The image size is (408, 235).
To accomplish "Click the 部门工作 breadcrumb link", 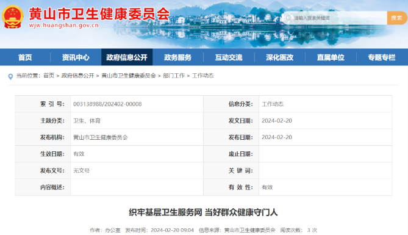I will tap(174, 76).
